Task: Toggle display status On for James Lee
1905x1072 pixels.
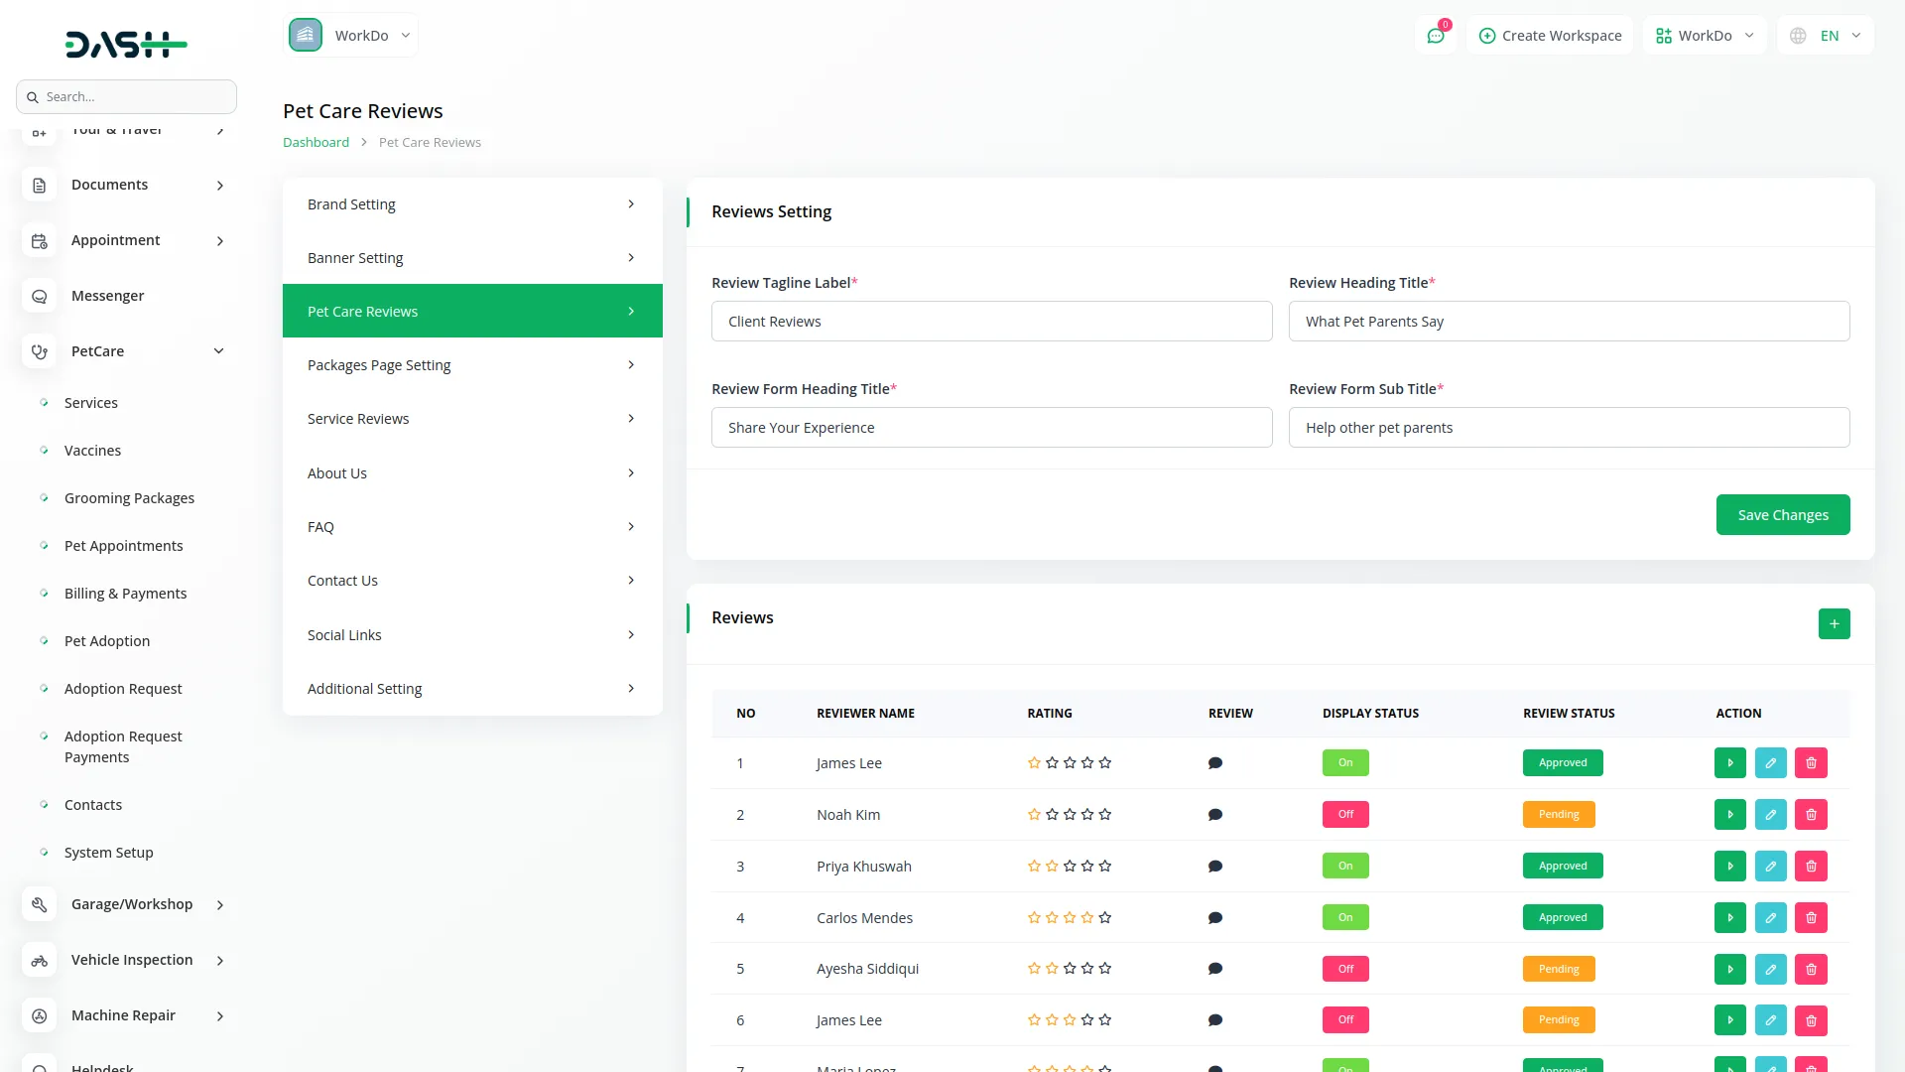Action: [1344, 763]
